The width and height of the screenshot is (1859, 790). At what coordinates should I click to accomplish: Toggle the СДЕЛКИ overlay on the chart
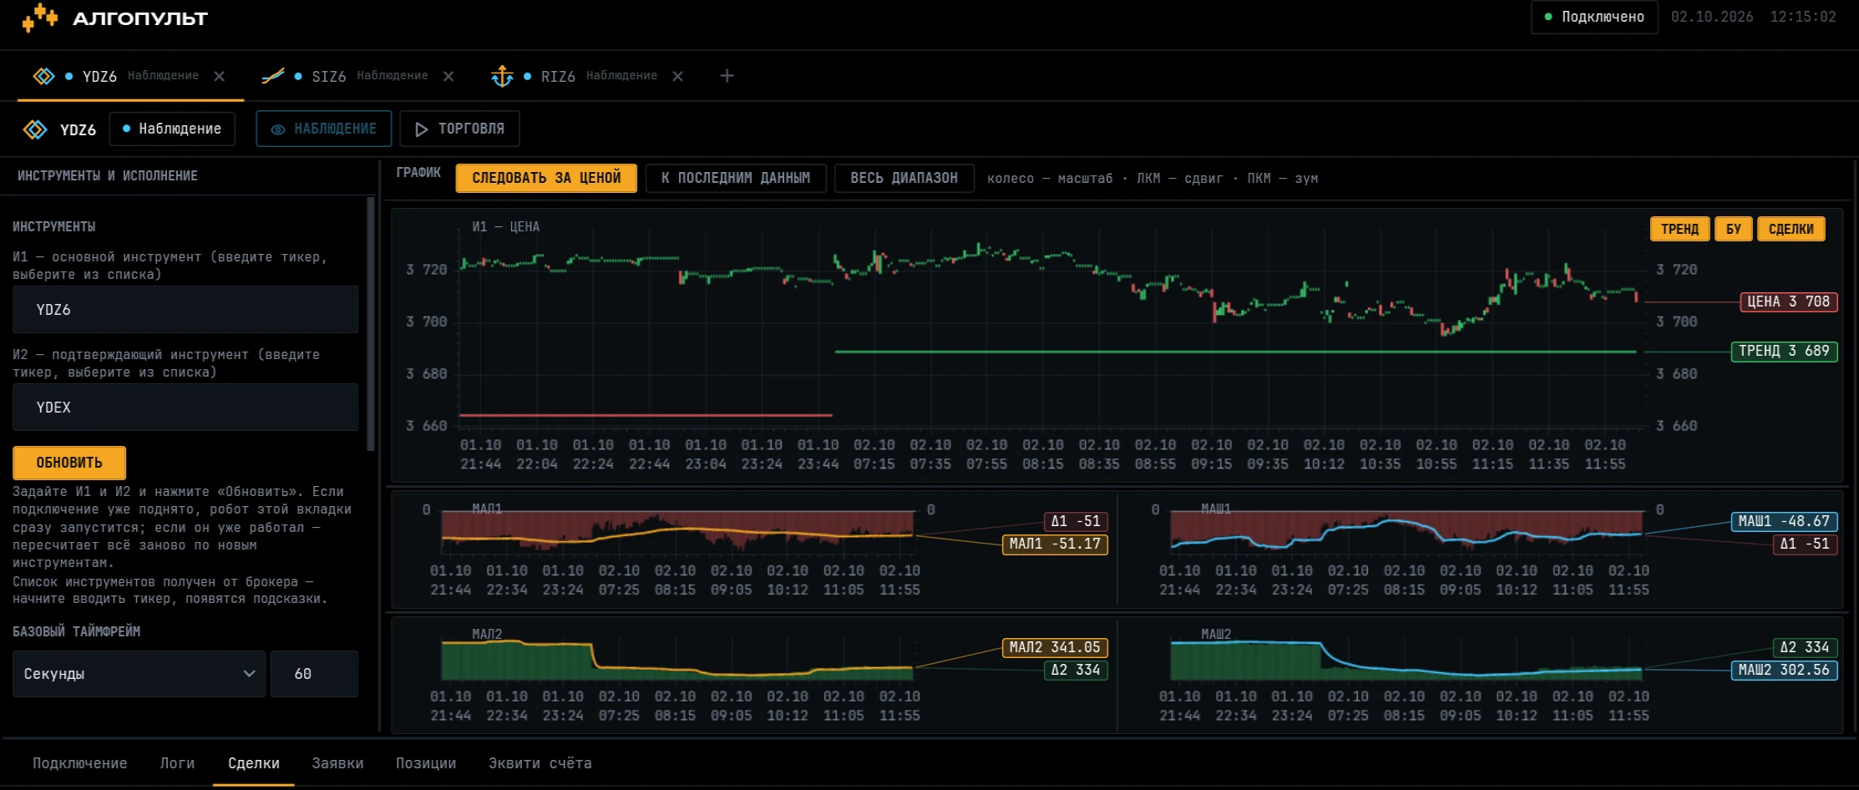[1791, 229]
